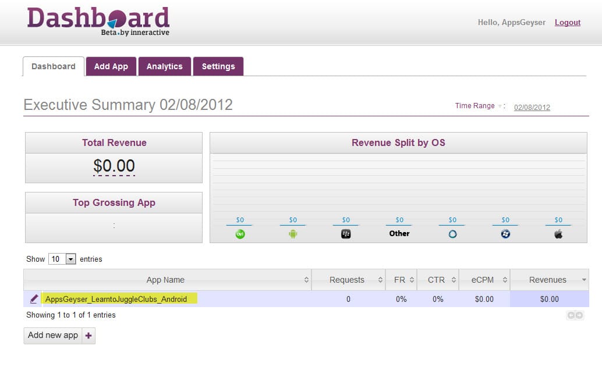Click the Android robot icon
This screenshot has height=367, width=602.
[293, 234]
